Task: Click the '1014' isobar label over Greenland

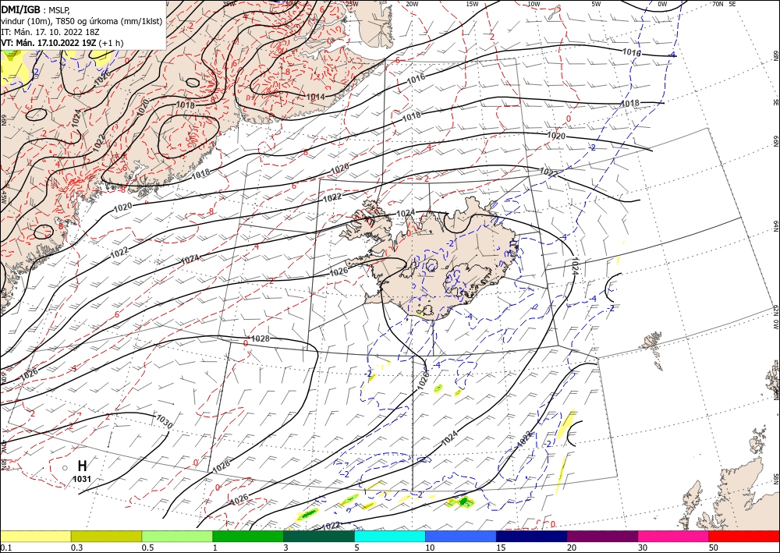Action: point(315,97)
